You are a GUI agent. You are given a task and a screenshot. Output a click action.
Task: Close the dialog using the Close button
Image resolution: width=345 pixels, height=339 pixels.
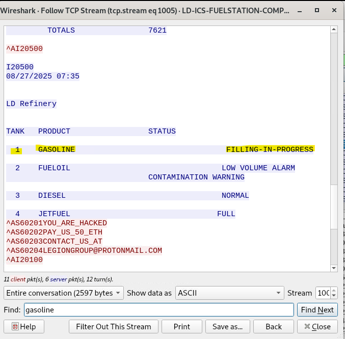coord(317,327)
